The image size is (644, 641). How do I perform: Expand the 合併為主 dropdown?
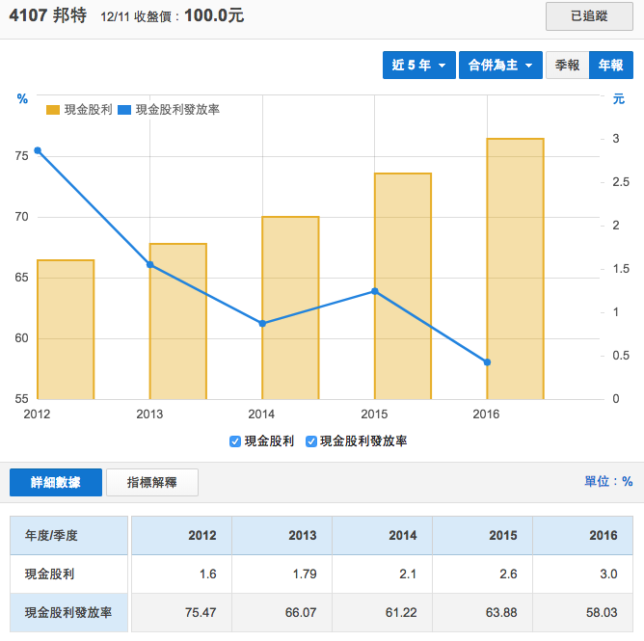pos(498,65)
